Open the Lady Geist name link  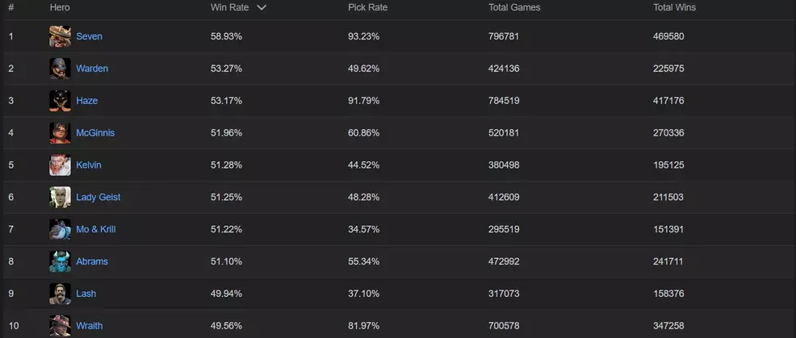98,197
